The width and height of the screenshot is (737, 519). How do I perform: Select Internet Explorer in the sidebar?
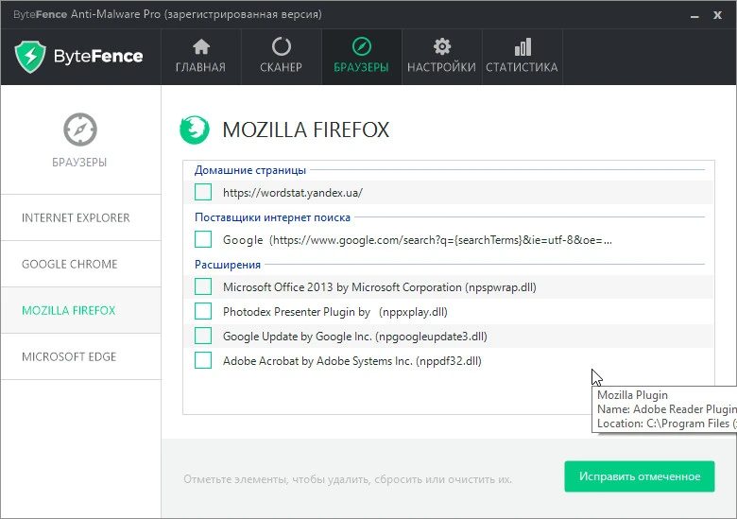coord(81,217)
